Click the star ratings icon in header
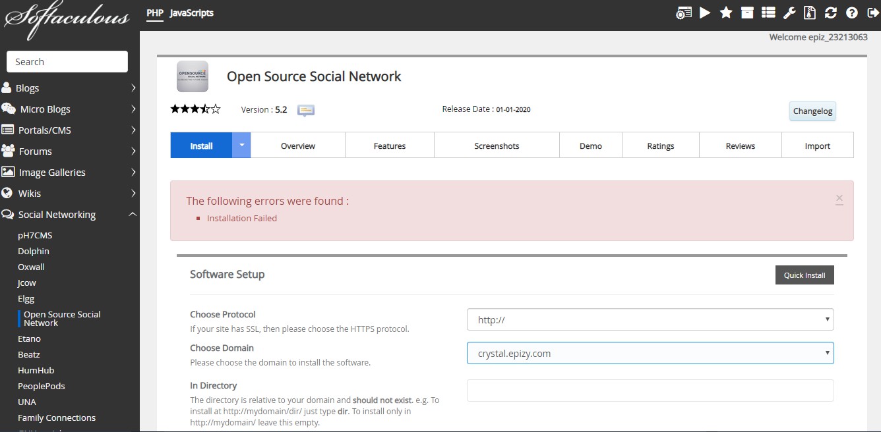The width and height of the screenshot is (881, 432). [726, 13]
